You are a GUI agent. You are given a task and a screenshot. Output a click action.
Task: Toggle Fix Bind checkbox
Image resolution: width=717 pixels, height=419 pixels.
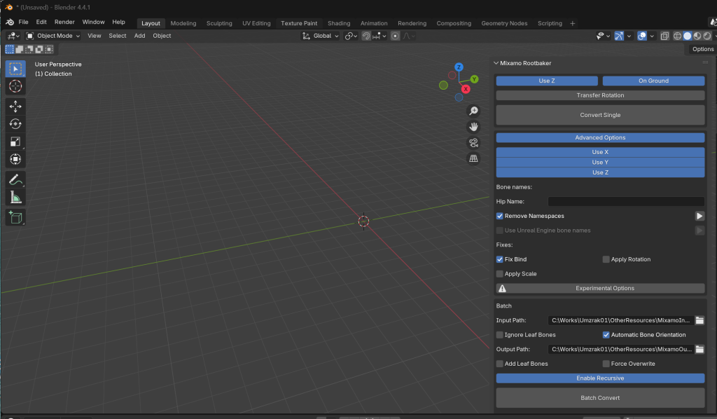499,259
